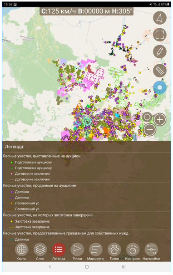
Task: Tap the blue recording circle button
Action: coord(159,87)
